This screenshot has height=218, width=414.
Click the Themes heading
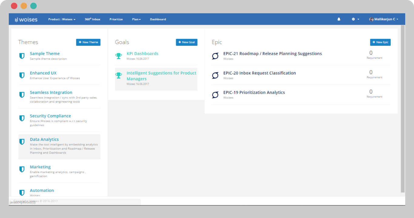tap(28, 42)
